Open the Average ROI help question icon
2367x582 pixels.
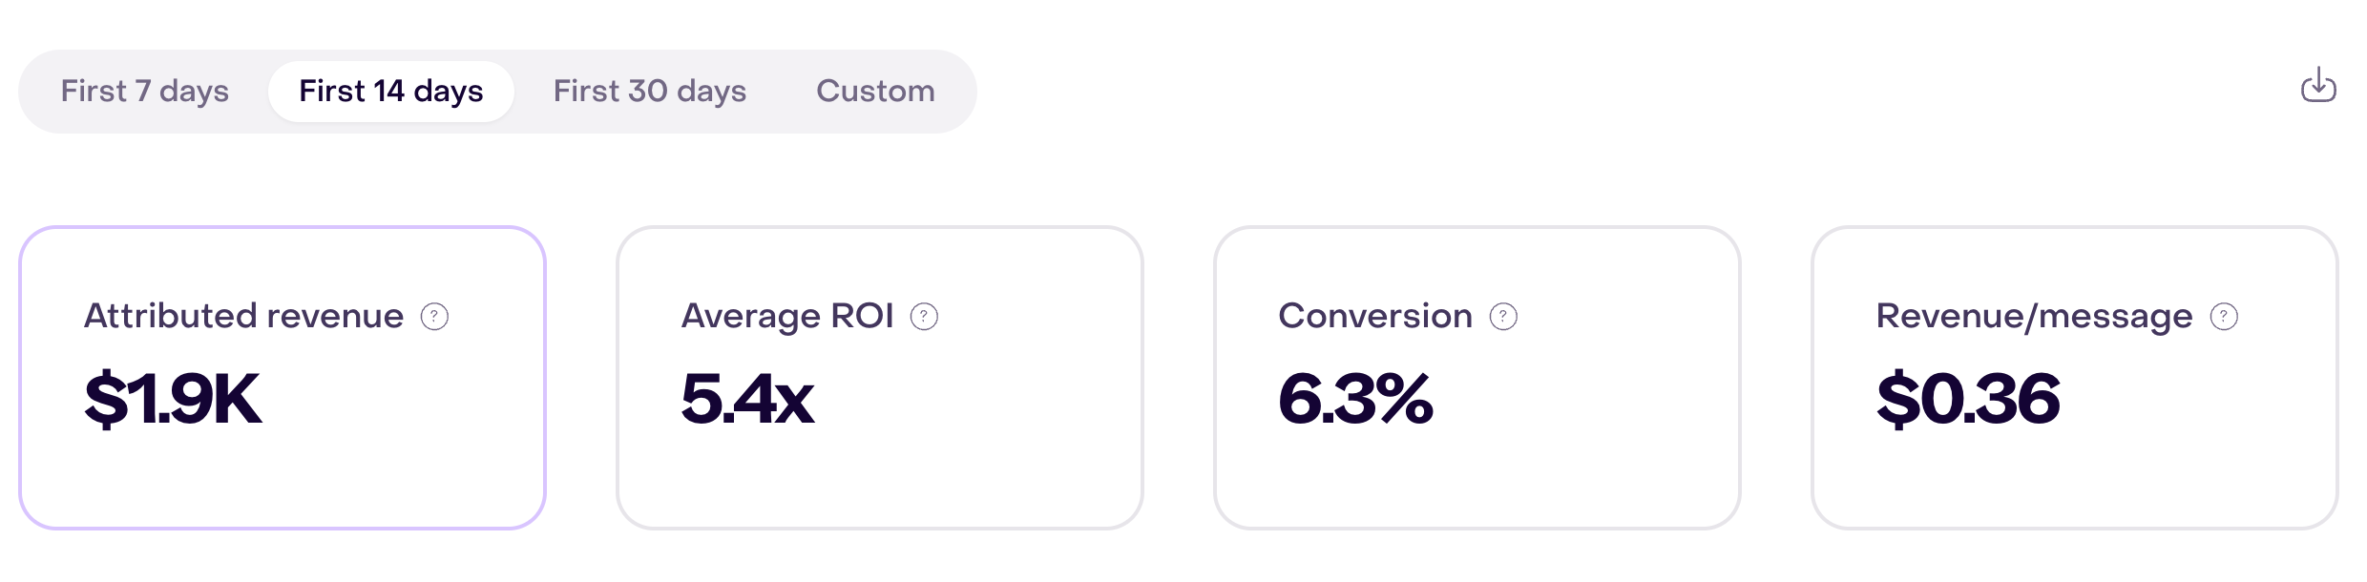coord(924,317)
